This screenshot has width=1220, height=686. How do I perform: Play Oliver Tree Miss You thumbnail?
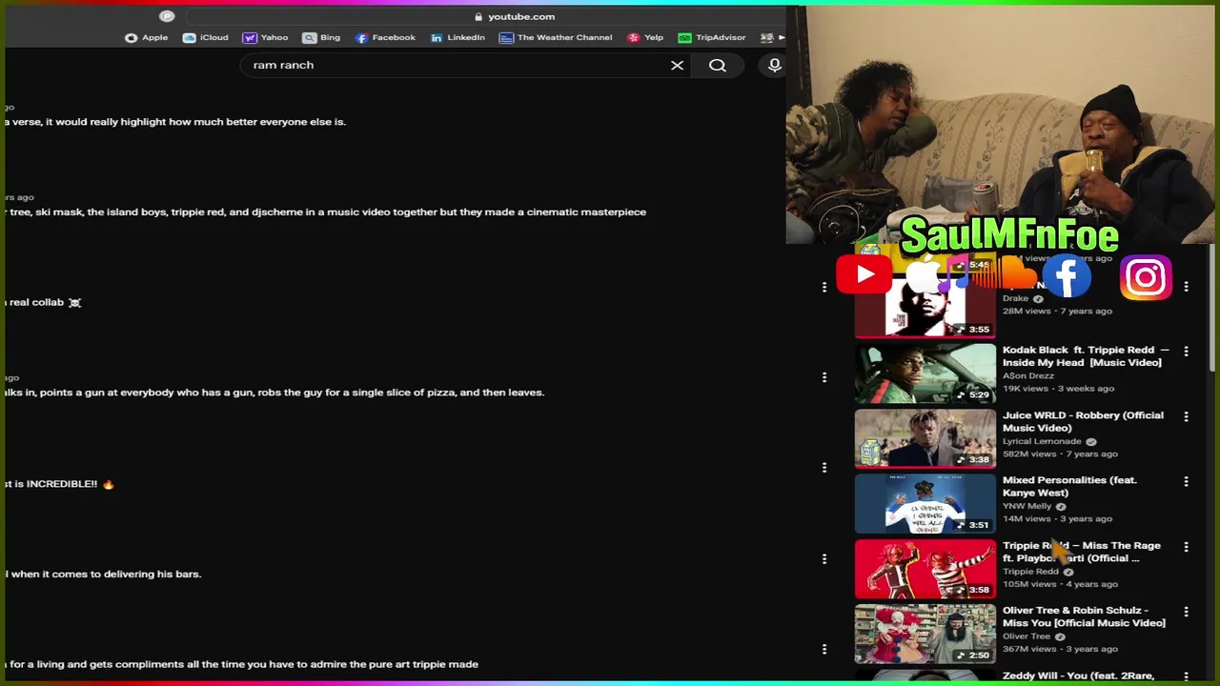click(925, 634)
